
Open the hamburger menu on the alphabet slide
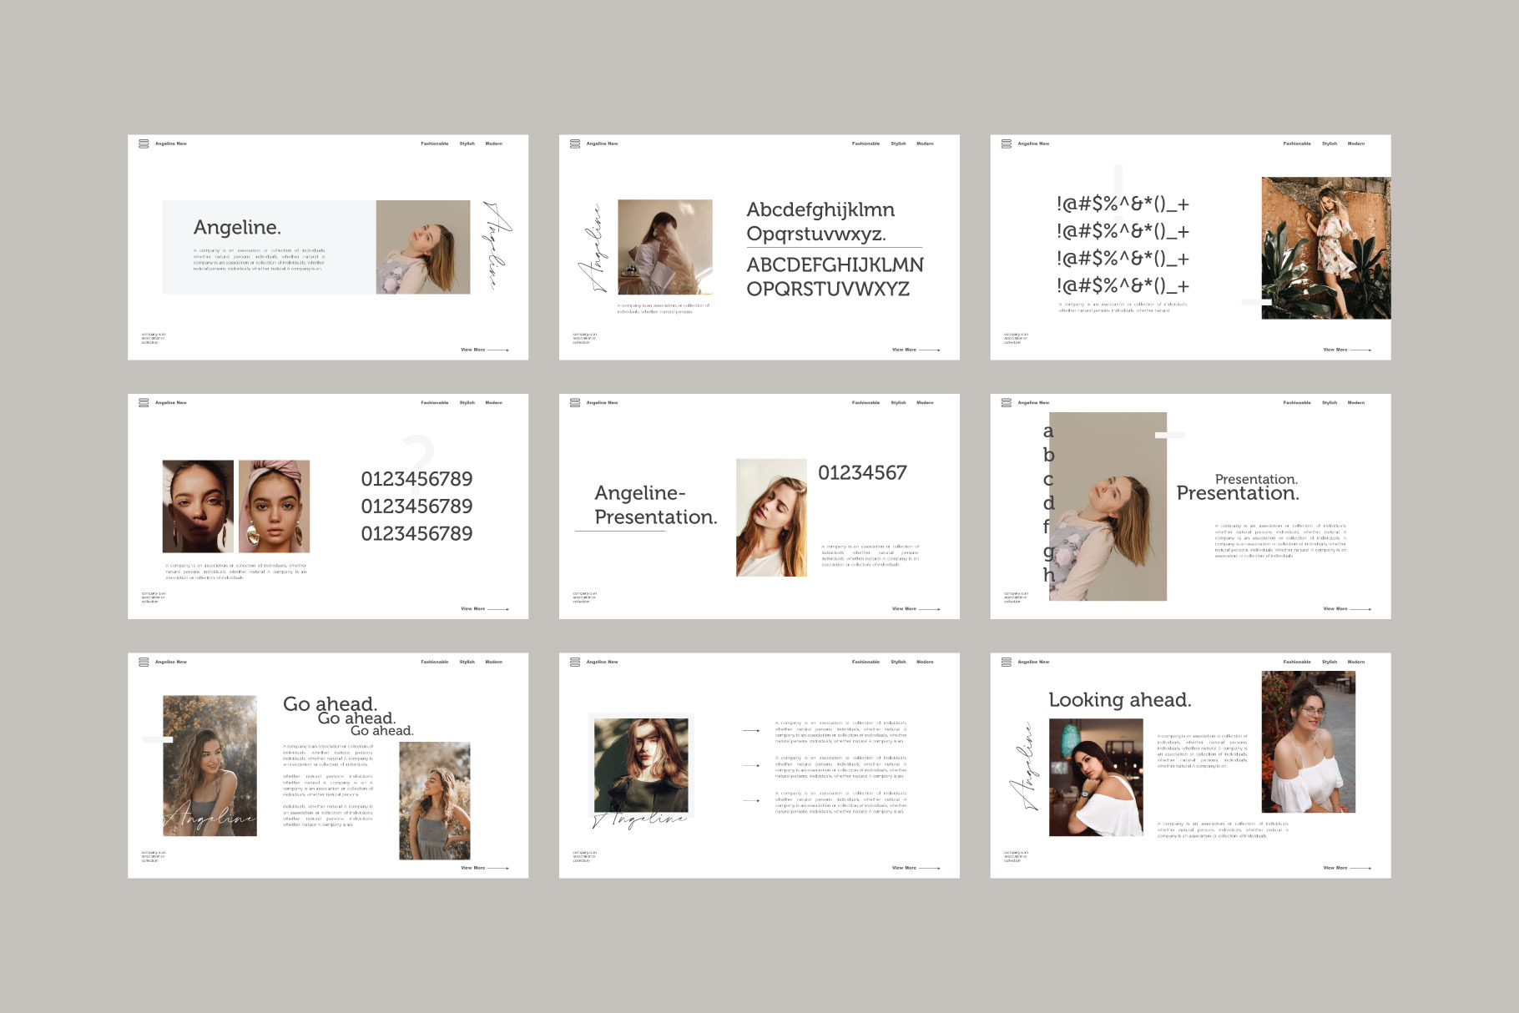click(575, 144)
